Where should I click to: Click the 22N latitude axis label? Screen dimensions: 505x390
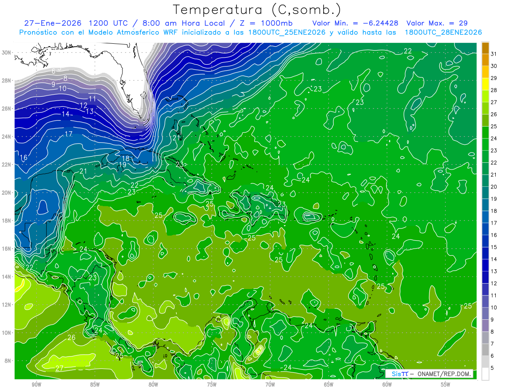[x=6, y=164]
